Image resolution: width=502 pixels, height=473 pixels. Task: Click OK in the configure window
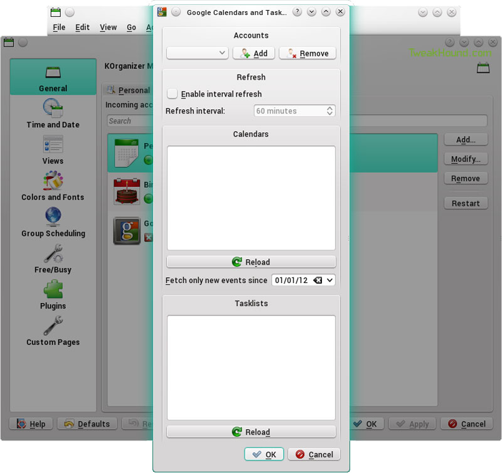click(x=366, y=423)
